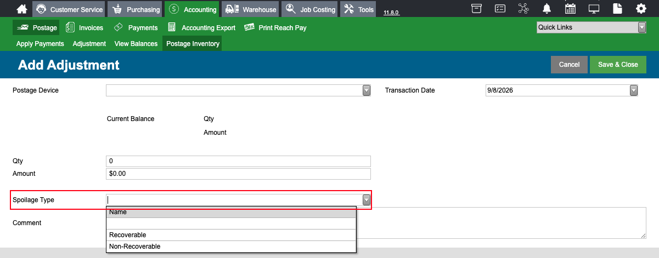Viewport: 659px width, 258px height.
Task: Open the archive box icon in top bar
Action: [477, 9]
